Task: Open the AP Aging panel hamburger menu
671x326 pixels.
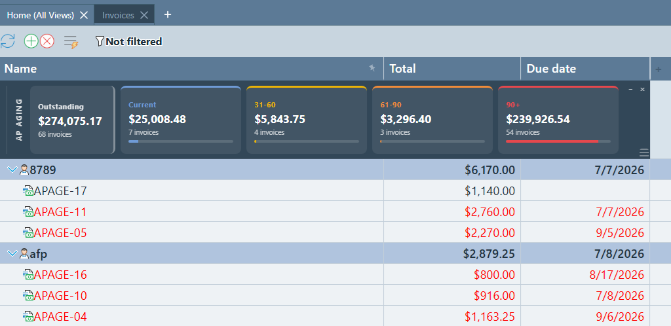Action: click(x=644, y=153)
